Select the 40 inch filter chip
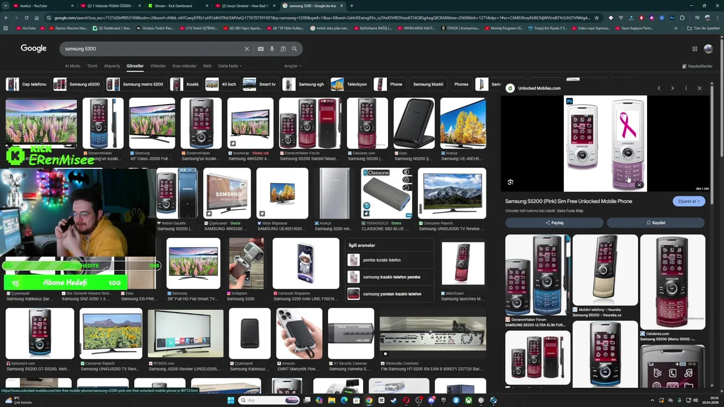724x407 pixels. 222,84
